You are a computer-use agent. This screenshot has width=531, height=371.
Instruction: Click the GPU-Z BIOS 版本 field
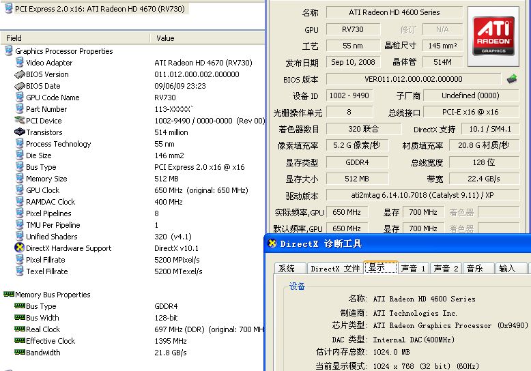coord(413,79)
